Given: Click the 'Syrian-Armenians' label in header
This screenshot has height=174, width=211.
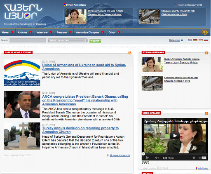Looking at the screenshot, I should (76, 5).
